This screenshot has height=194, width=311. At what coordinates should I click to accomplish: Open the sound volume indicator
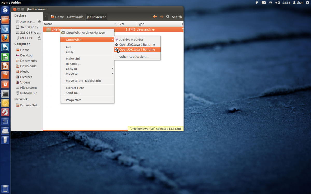tap(278, 3)
